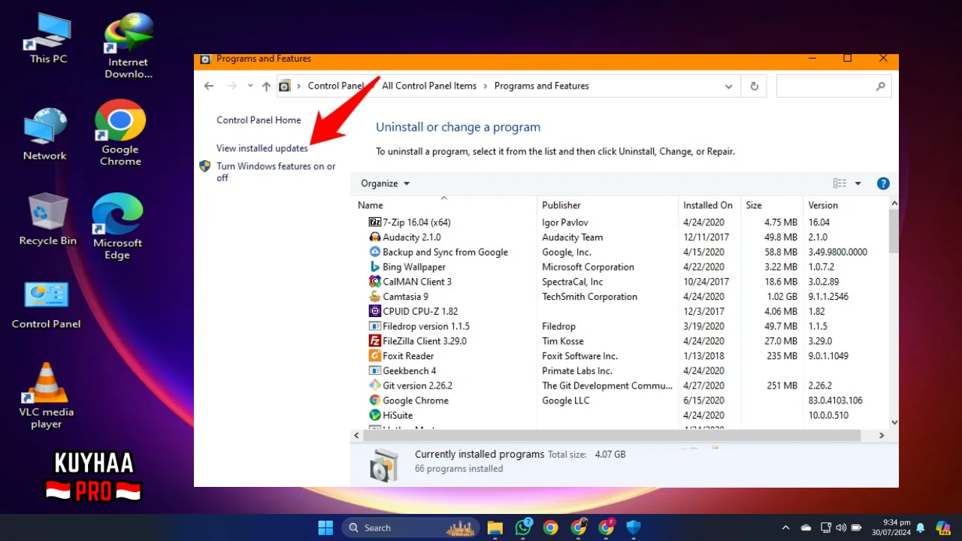Open WhatsApp from the taskbar
The height and width of the screenshot is (541, 962).
523,527
